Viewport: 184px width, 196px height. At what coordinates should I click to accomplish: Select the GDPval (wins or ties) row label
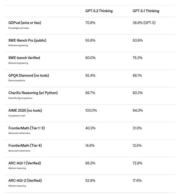point(25,23)
